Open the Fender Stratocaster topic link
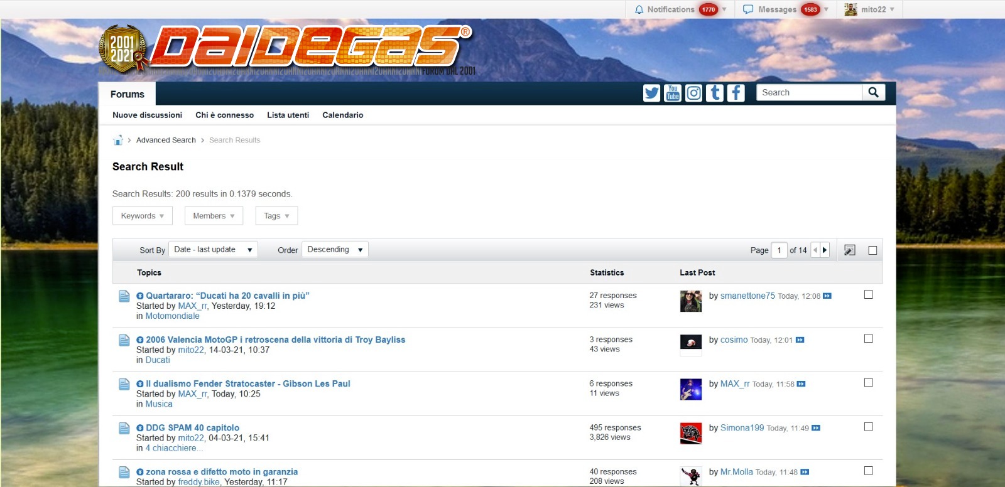 pyautogui.click(x=247, y=383)
